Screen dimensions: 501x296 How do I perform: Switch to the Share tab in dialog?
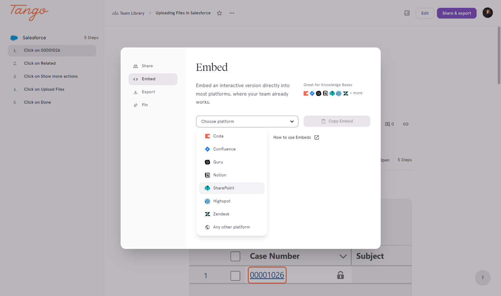pyautogui.click(x=153, y=66)
